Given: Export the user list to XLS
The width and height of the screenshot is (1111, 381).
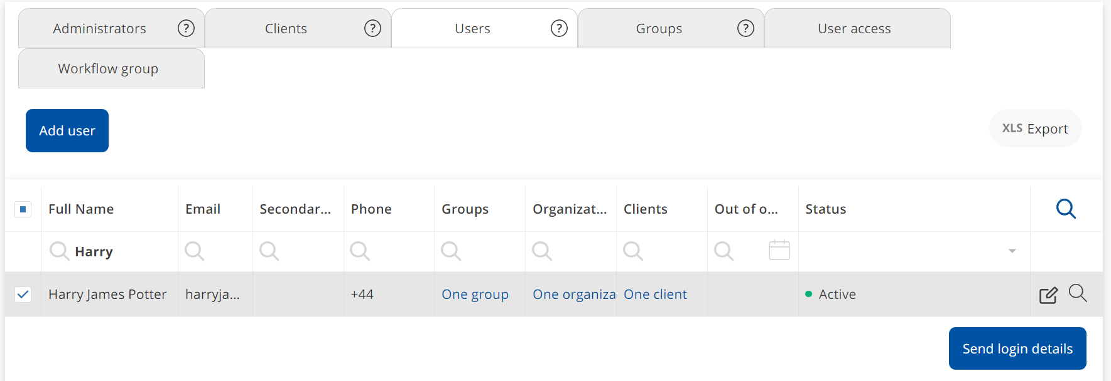Looking at the screenshot, I should [x=1035, y=129].
